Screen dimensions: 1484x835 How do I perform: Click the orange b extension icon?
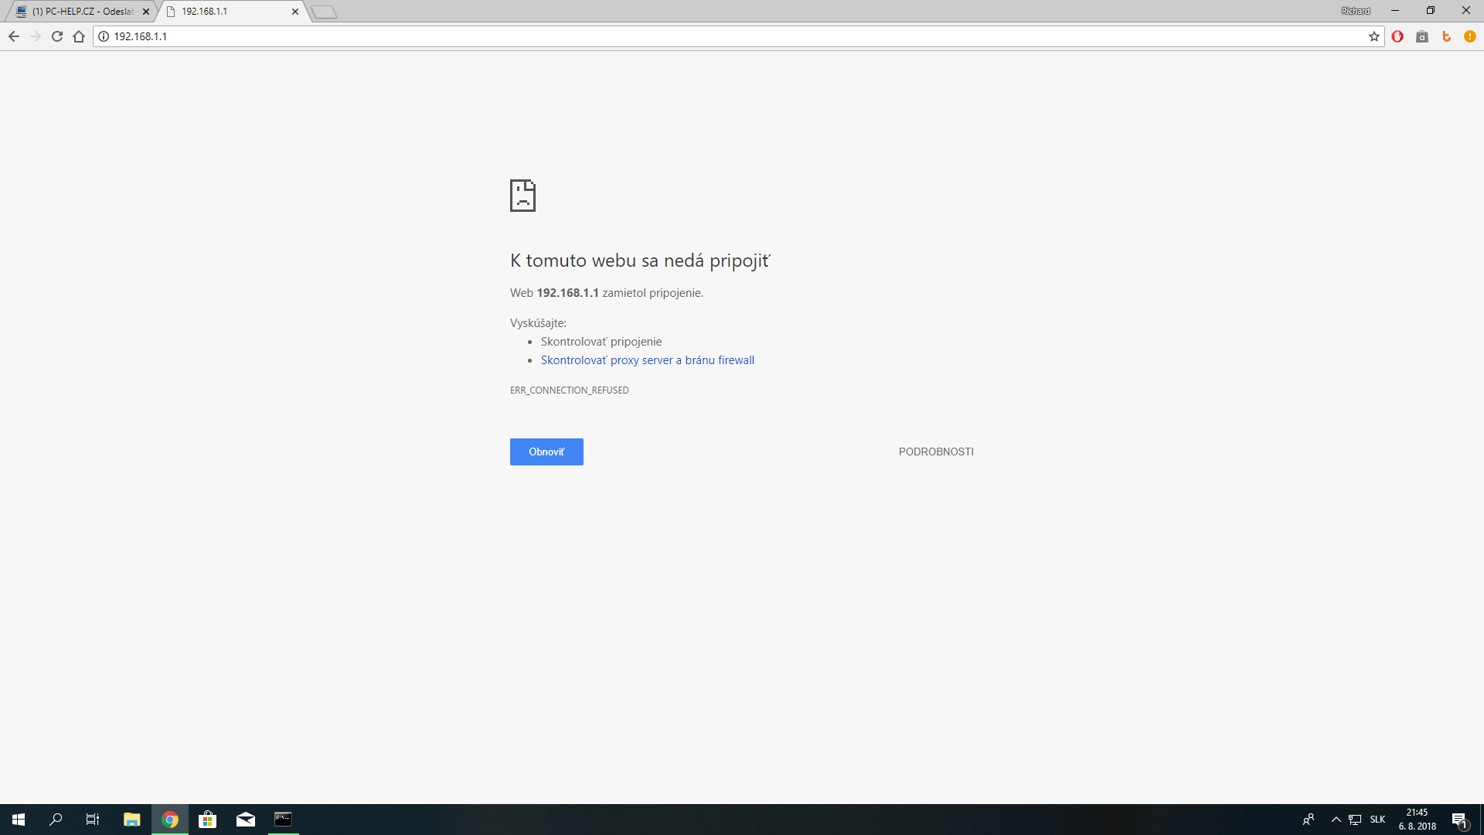click(x=1446, y=36)
